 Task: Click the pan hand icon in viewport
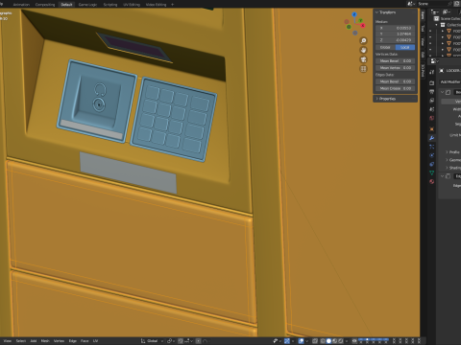click(363, 50)
